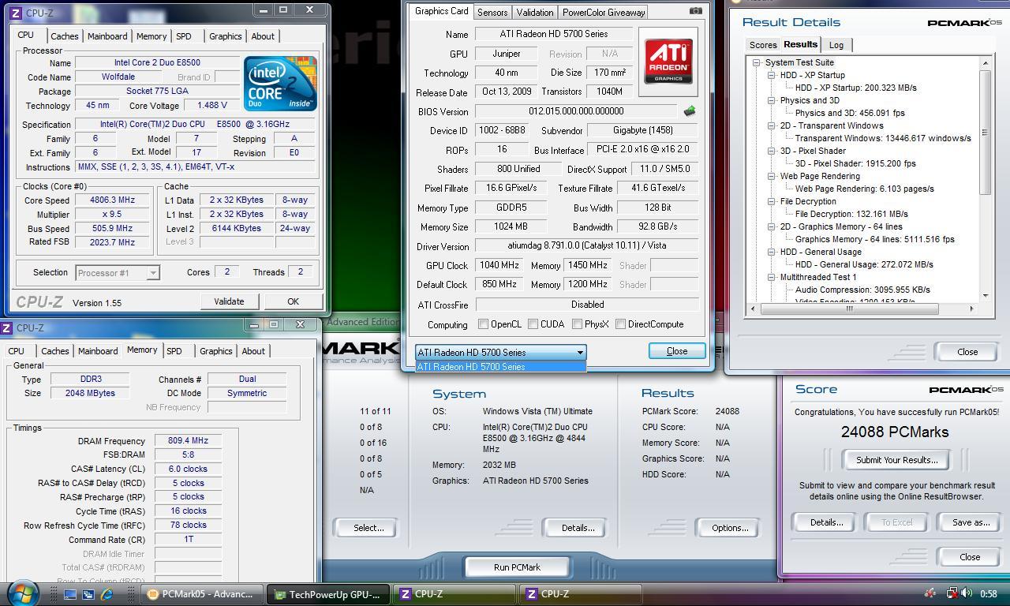The width and height of the screenshot is (1010, 606).
Task: Launch Internet Explorer from quick launch
Action: click(106, 594)
